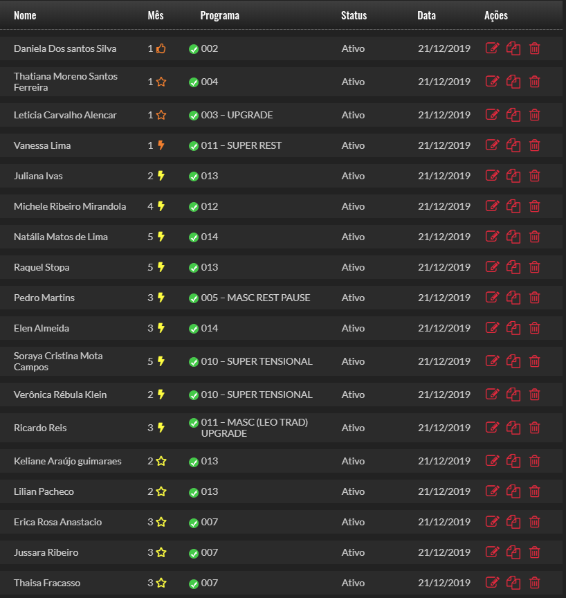Image resolution: width=566 pixels, height=598 pixels.
Task: Delete Ricardo Reis row
Action: (535, 428)
